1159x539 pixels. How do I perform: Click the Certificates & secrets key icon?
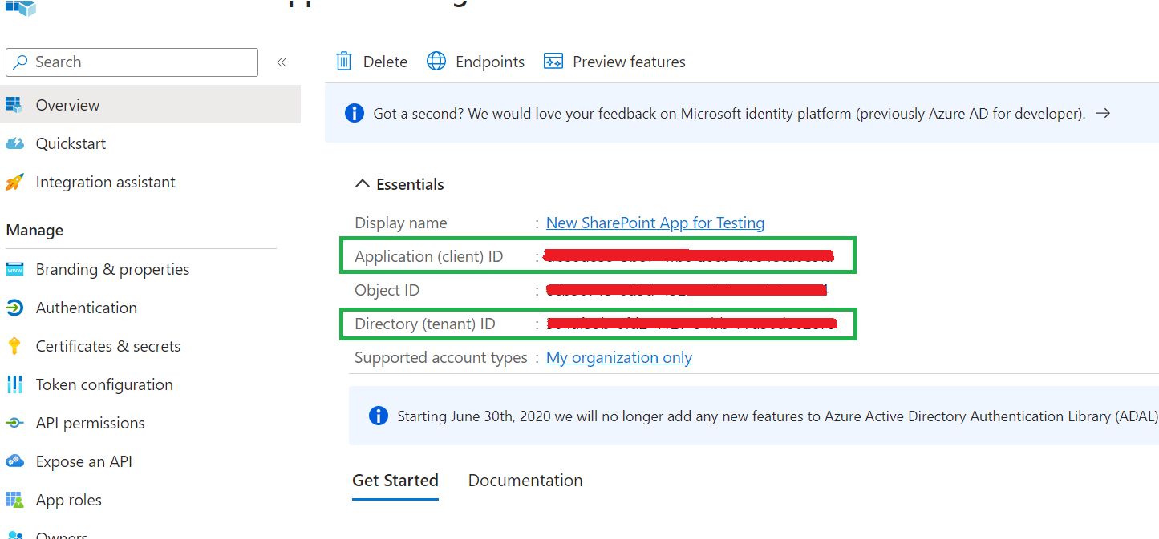[14, 346]
